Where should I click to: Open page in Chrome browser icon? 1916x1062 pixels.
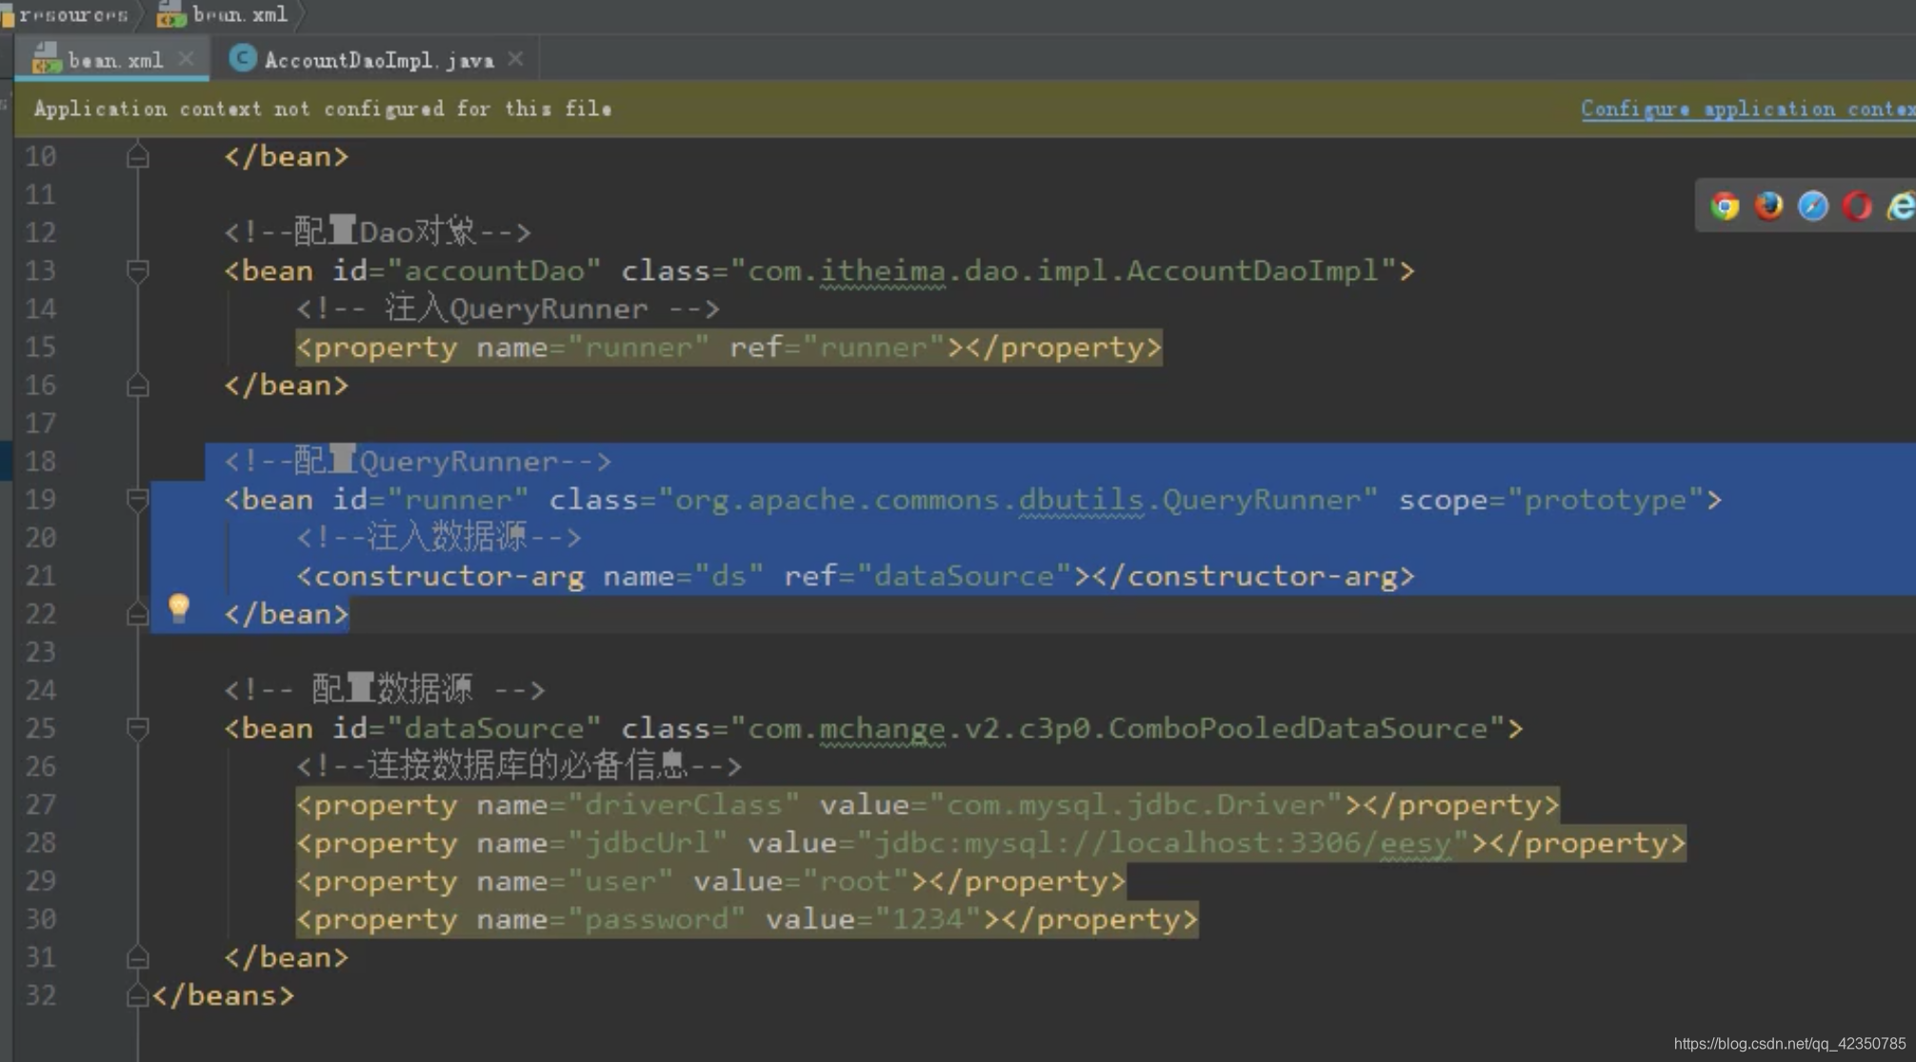[1725, 206]
